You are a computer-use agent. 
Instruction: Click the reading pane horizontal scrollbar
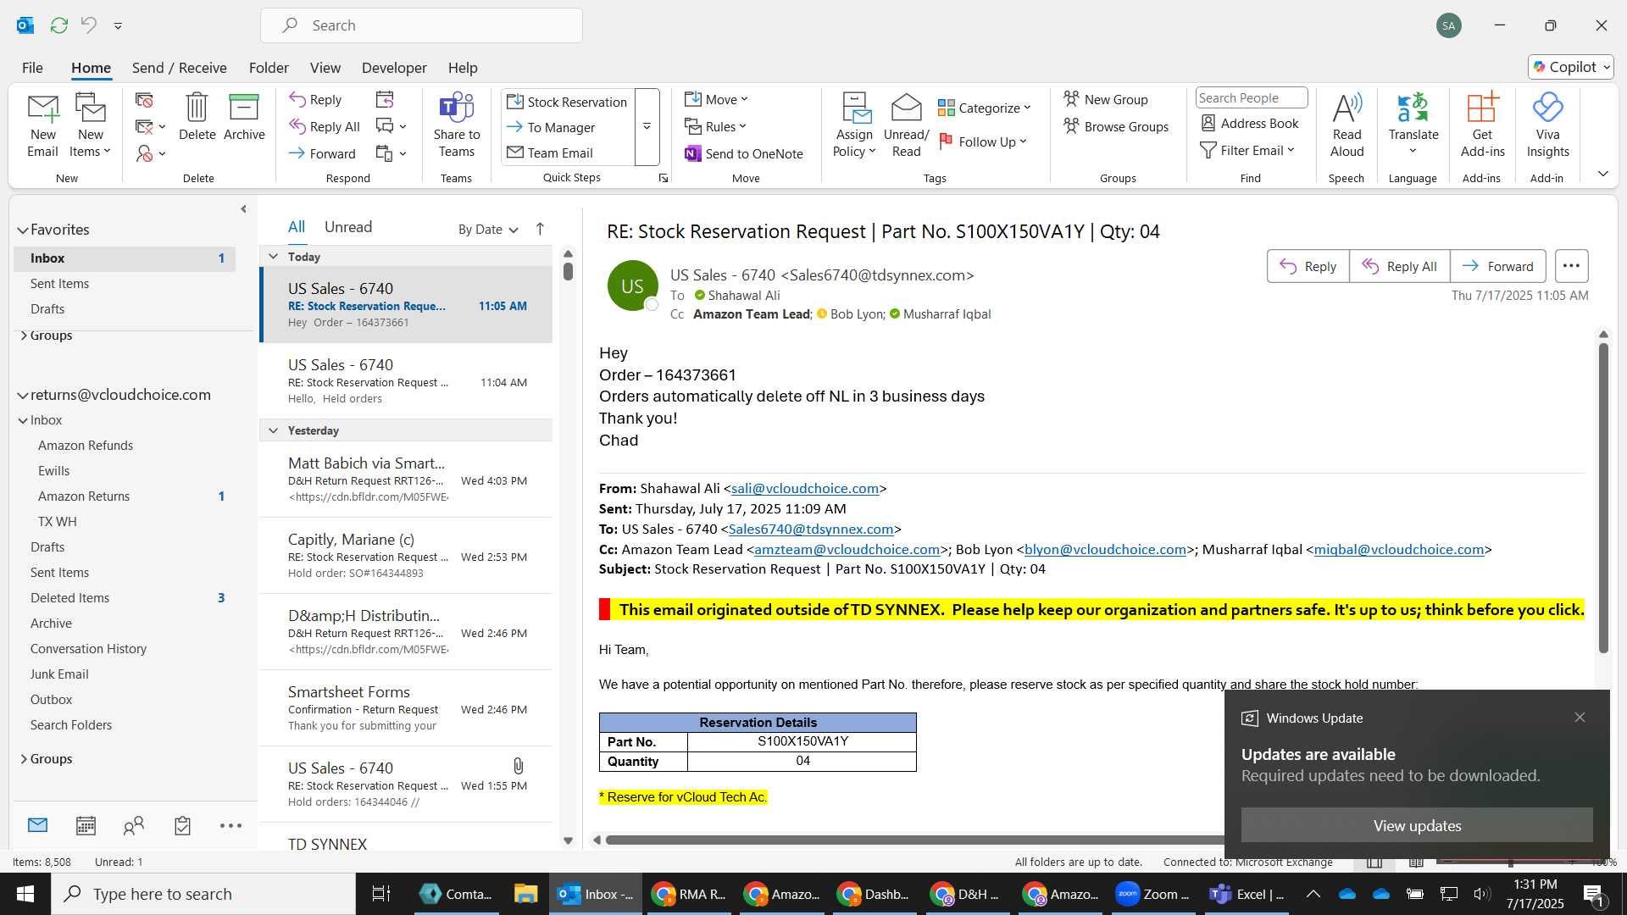pos(913,840)
